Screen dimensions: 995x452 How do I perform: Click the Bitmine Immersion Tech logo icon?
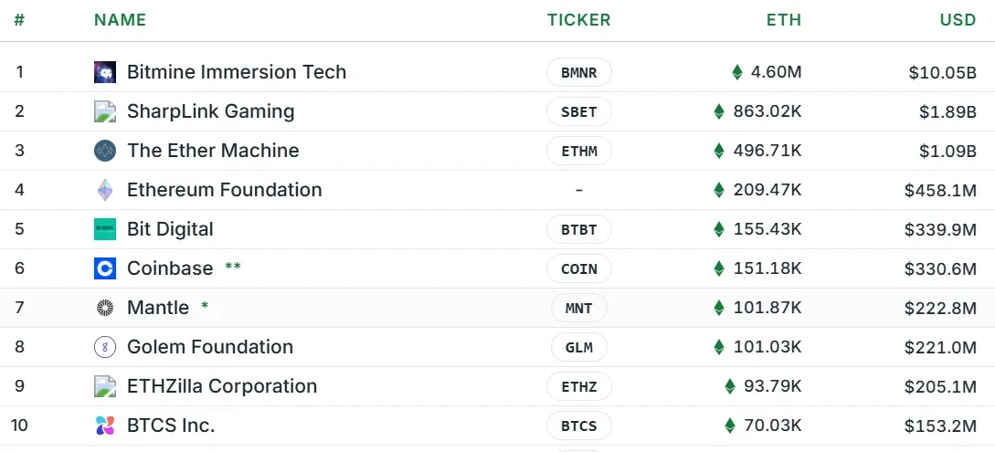(105, 72)
